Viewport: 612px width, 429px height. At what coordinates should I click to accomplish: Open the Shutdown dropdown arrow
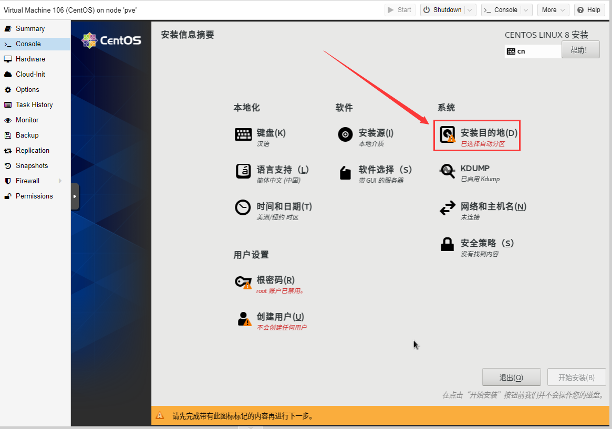(x=470, y=10)
